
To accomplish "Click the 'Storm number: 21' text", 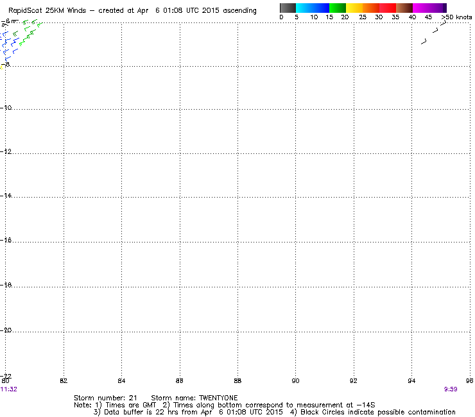I will [x=105, y=398].
